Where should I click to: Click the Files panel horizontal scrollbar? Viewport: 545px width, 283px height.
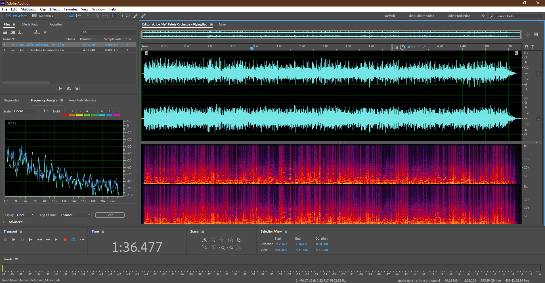[26, 83]
